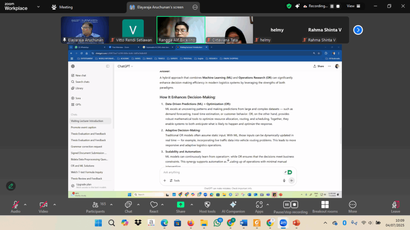Select helmy's participant tile
Screen dimensions: 410x230
277,30
